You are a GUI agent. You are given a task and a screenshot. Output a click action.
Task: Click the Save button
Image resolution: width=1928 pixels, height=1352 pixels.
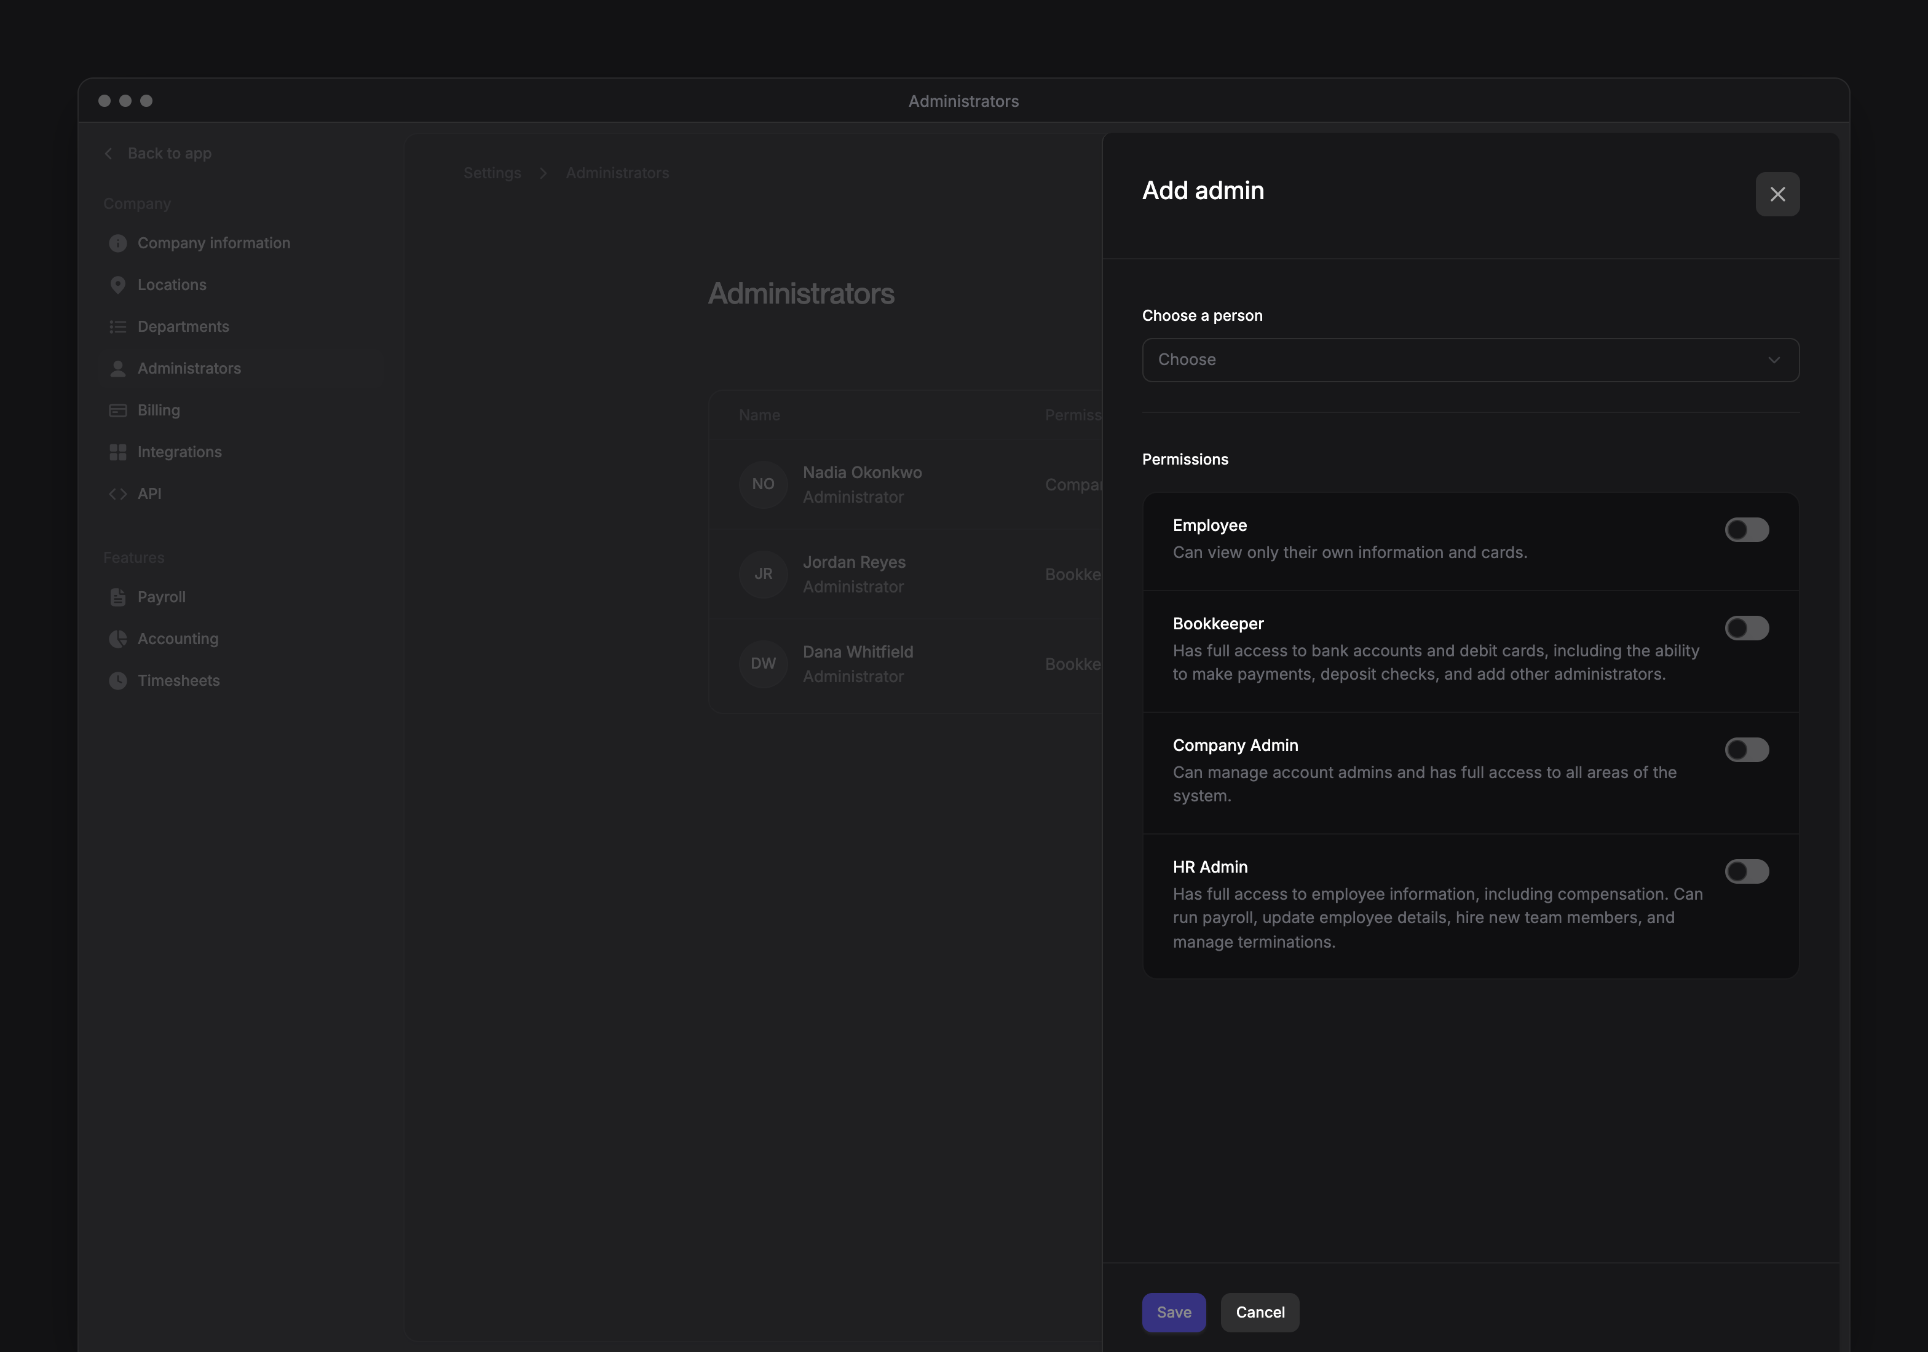point(1173,1313)
